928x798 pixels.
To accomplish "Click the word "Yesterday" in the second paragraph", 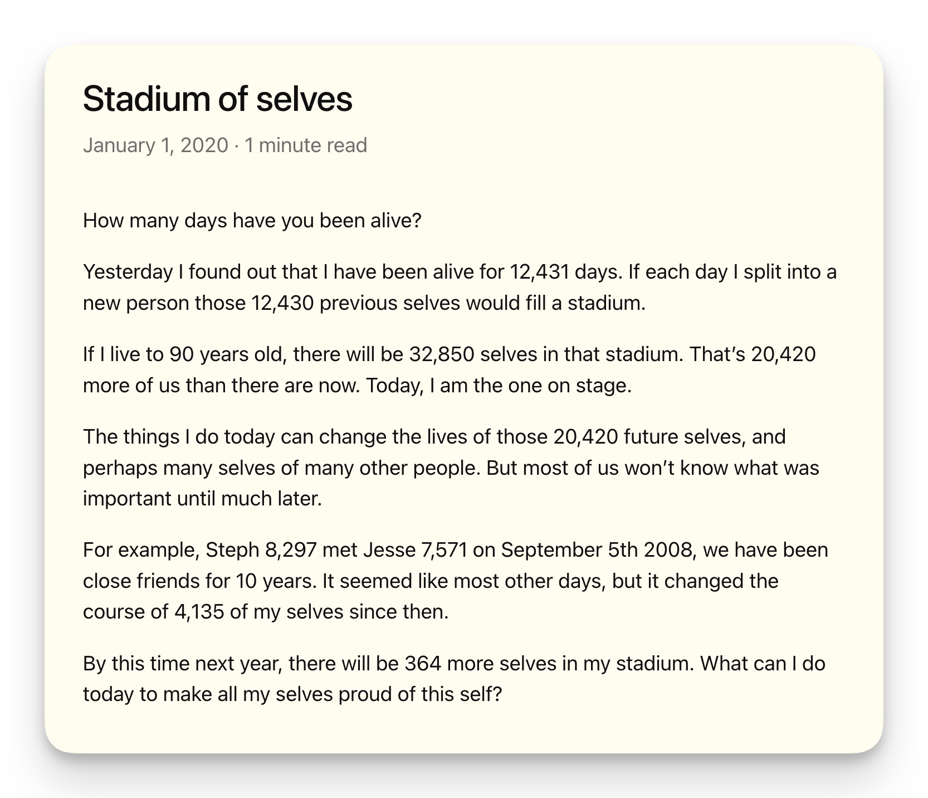I will (x=128, y=272).
